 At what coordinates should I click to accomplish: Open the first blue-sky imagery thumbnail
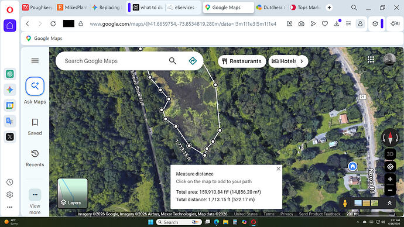point(358,203)
